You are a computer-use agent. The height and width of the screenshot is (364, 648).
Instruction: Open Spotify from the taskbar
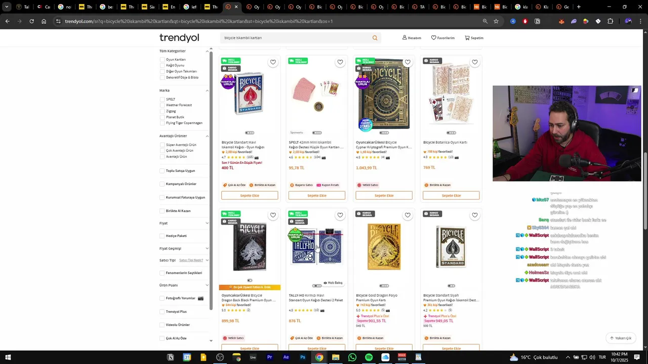pos(369,357)
